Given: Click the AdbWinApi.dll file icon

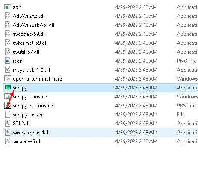Looking at the screenshot, I should [8, 16].
